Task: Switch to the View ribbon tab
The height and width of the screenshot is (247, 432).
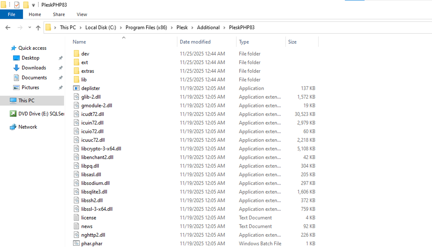Action: click(82, 14)
